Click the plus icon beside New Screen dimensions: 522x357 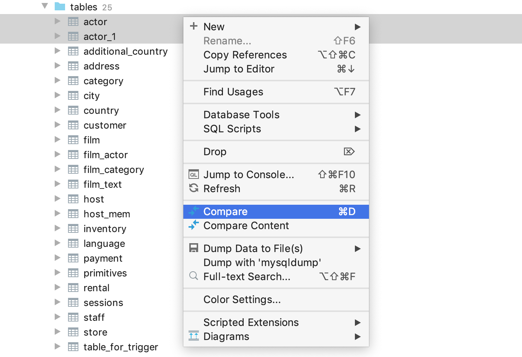194,26
